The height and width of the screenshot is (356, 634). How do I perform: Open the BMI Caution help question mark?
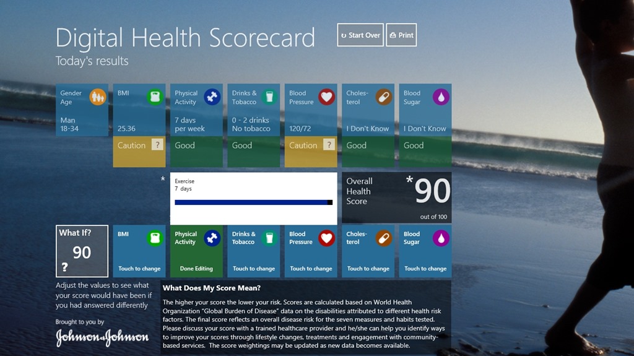(x=157, y=145)
